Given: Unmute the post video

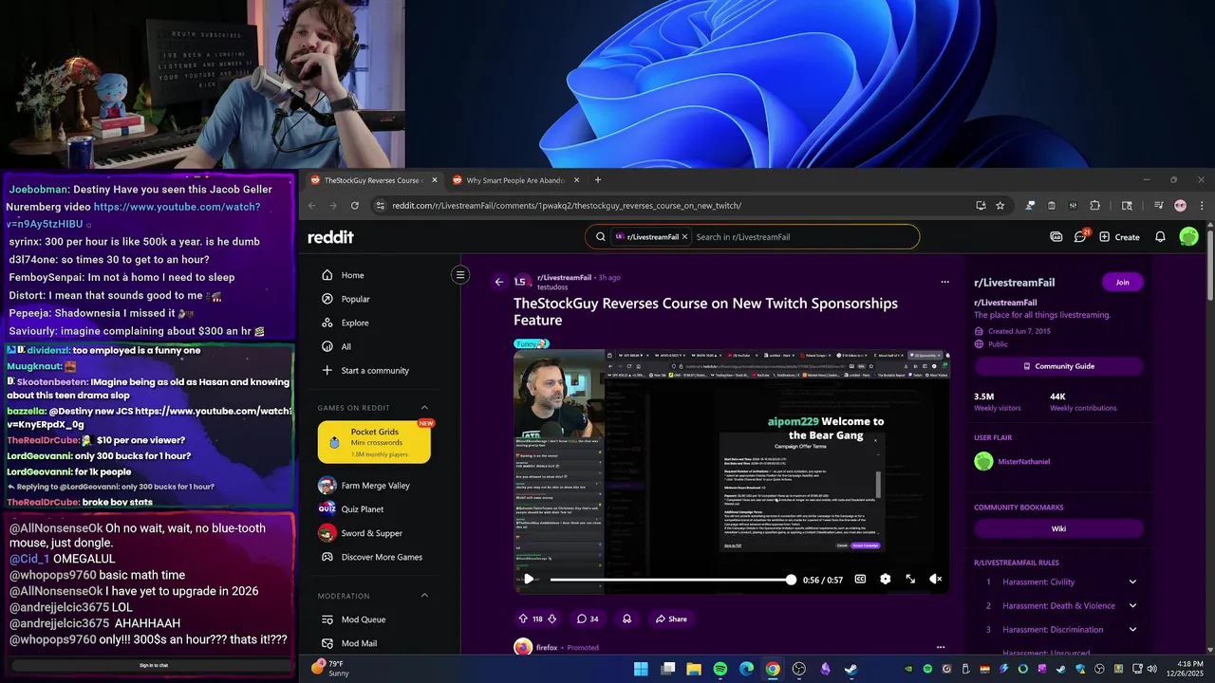Looking at the screenshot, I should [x=935, y=580].
